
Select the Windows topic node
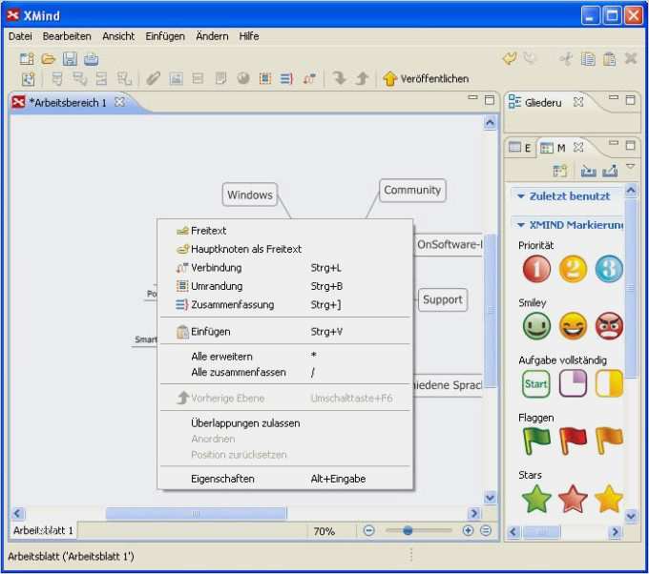click(249, 195)
